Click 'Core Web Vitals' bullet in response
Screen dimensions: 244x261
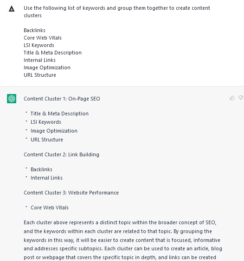[x=50, y=207]
